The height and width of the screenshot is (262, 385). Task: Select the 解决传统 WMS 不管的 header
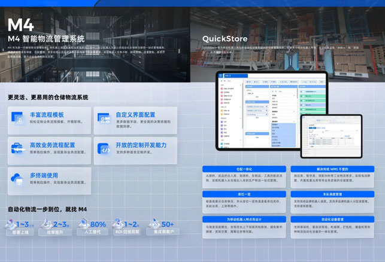[x=332, y=169]
